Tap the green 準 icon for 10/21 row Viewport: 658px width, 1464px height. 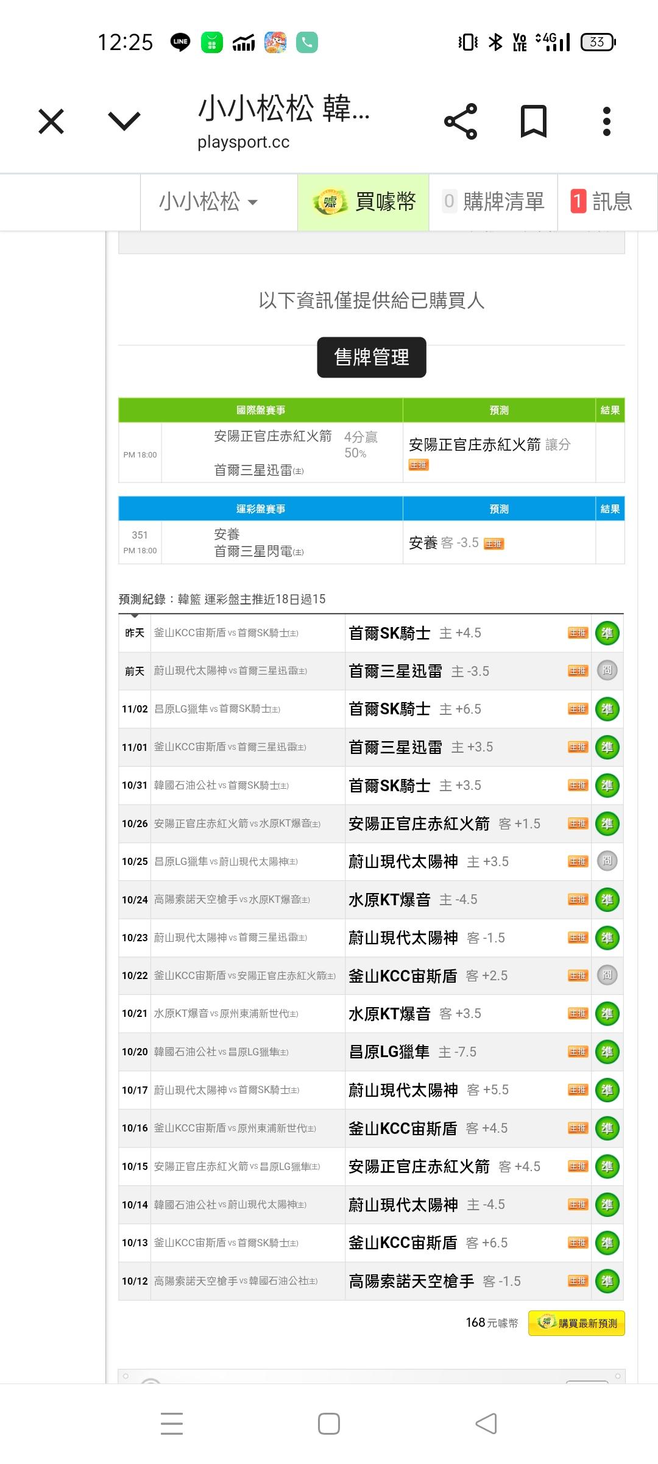coord(607,1014)
